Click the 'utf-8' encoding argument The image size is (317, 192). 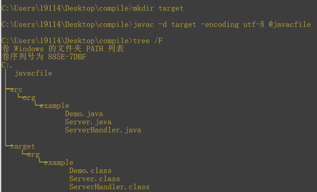253,24
